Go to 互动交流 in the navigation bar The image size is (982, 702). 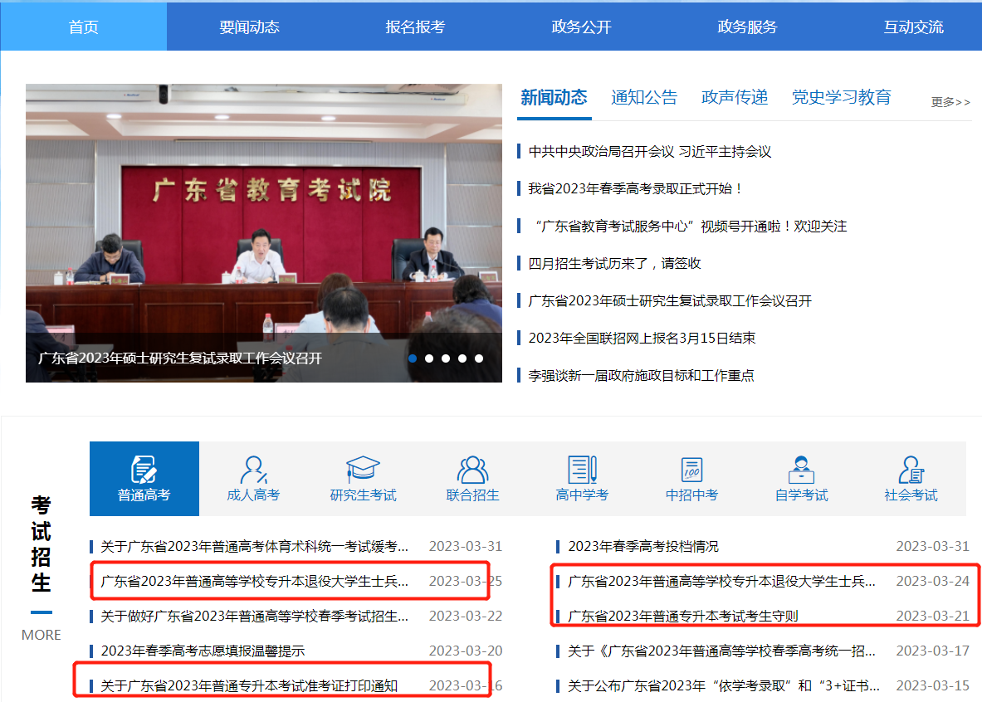912,26
